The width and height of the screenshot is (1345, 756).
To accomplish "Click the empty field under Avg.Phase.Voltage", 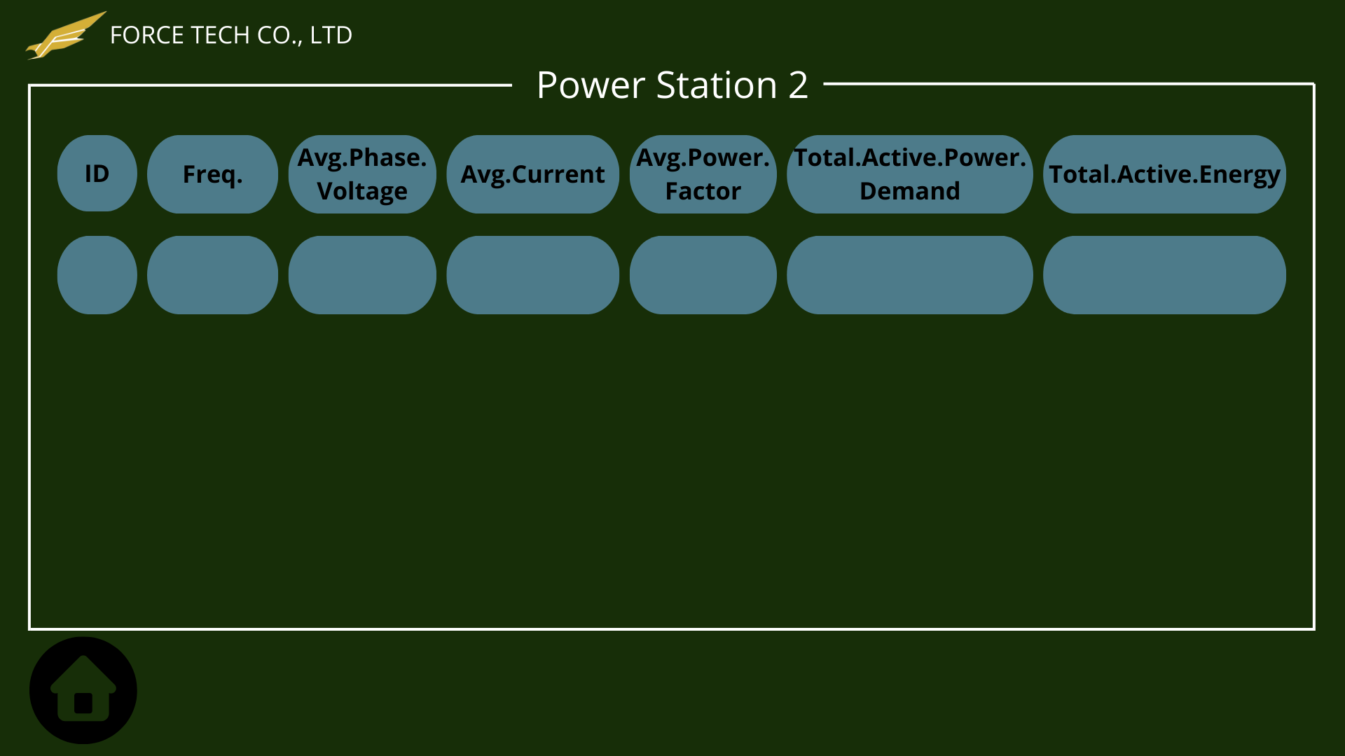I will pyautogui.click(x=362, y=275).
